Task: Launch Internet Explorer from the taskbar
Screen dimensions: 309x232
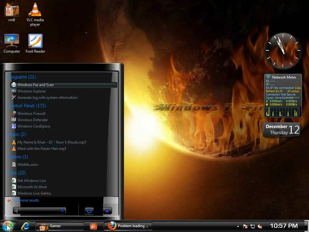Action: [26, 226]
